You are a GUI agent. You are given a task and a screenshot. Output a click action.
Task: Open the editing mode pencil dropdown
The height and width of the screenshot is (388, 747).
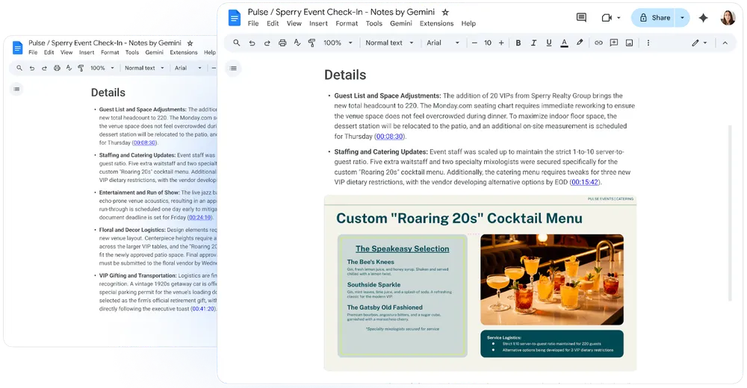pos(699,43)
